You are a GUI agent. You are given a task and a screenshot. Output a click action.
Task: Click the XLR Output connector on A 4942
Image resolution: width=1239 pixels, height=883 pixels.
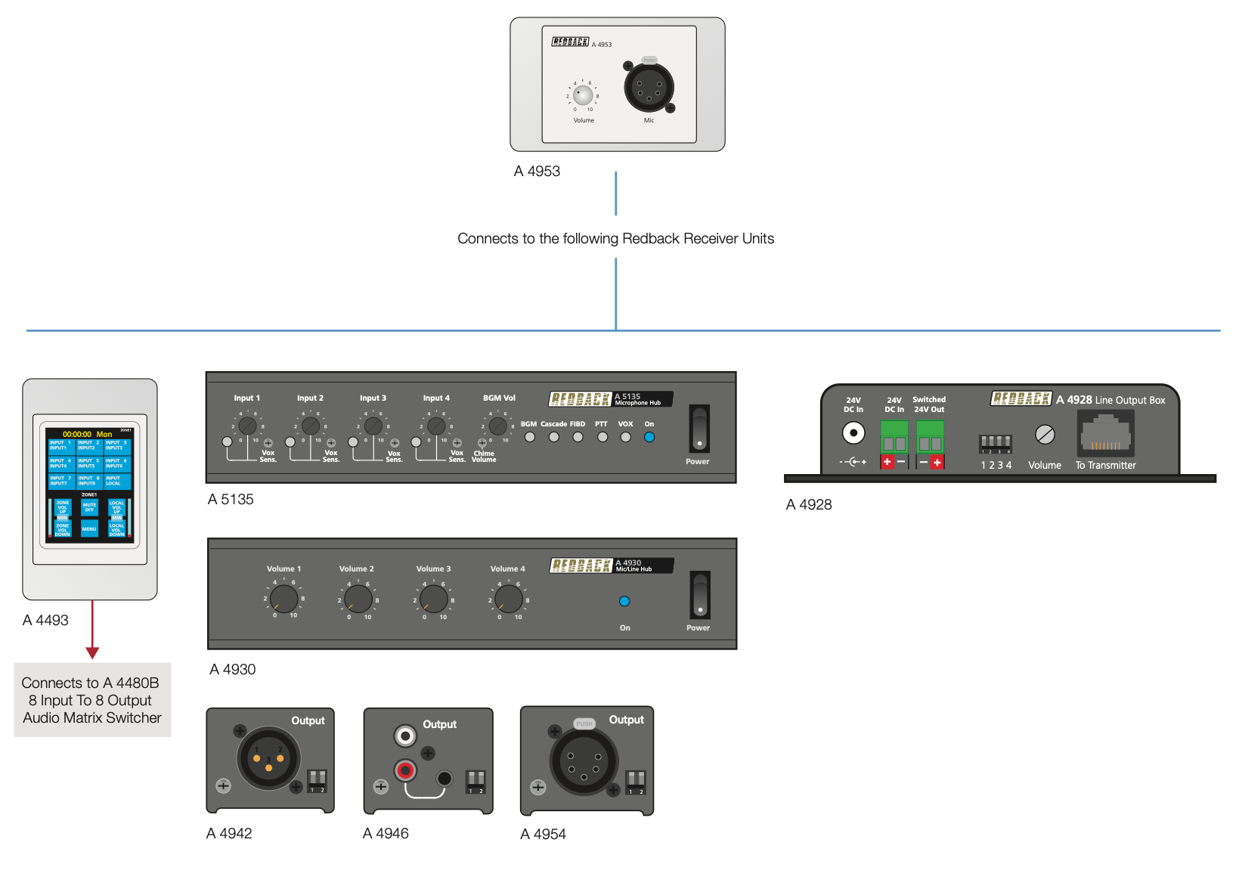click(268, 758)
